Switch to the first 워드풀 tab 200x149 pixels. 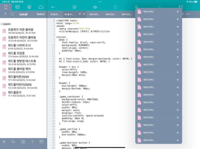(55, 14)
